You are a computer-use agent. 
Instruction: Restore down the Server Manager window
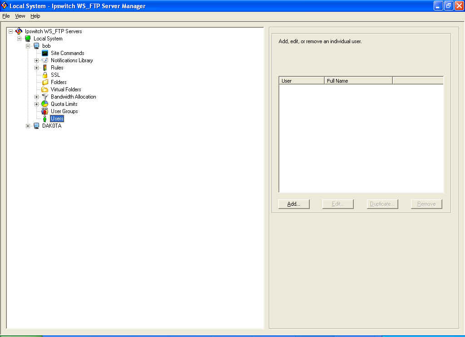point(449,5)
